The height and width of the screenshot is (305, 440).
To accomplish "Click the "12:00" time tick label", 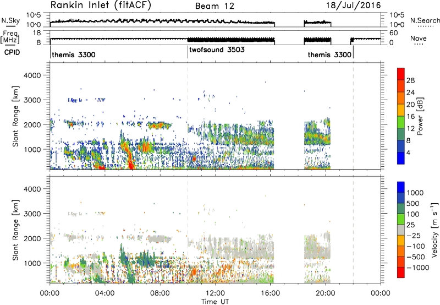I will coord(215,293).
